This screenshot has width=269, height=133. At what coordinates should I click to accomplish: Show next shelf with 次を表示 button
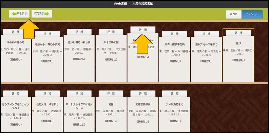tap(42, 14)
